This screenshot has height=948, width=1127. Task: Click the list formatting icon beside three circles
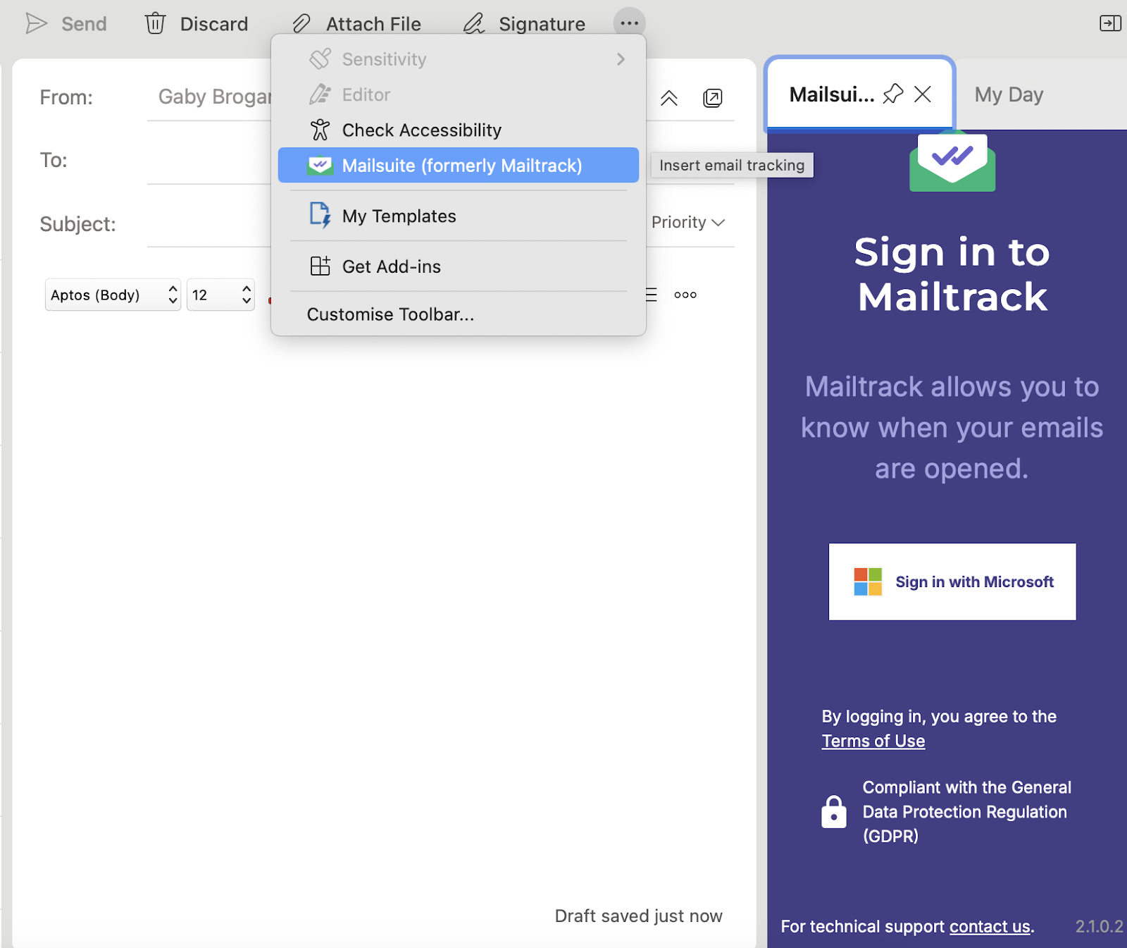(x=652, y=295)
